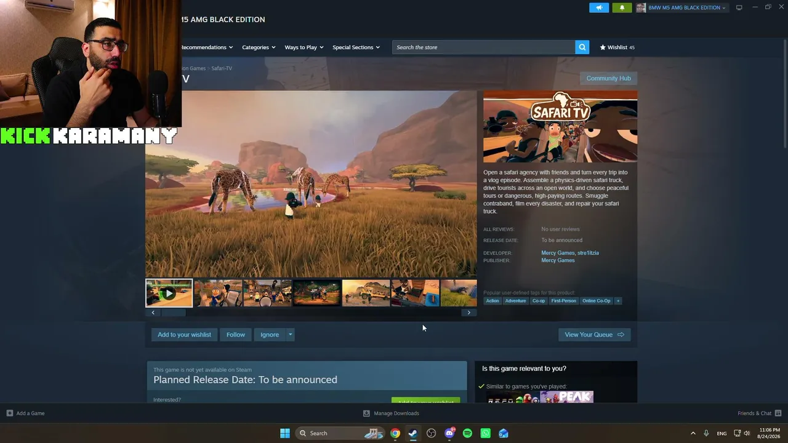Click the store search magnifier button

pos(582,47)
